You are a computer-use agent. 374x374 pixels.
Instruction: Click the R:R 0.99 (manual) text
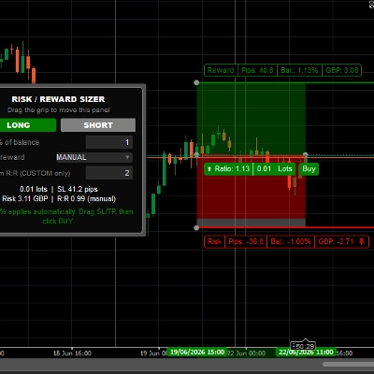click(87, 198)
